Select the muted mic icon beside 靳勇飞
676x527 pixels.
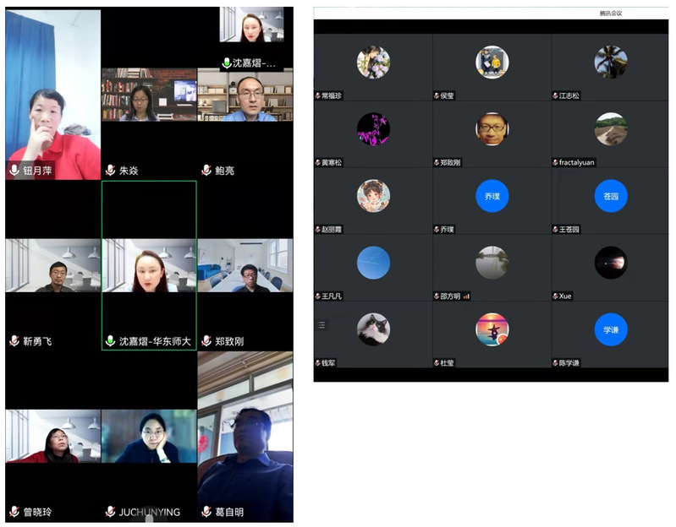[14, 341]
